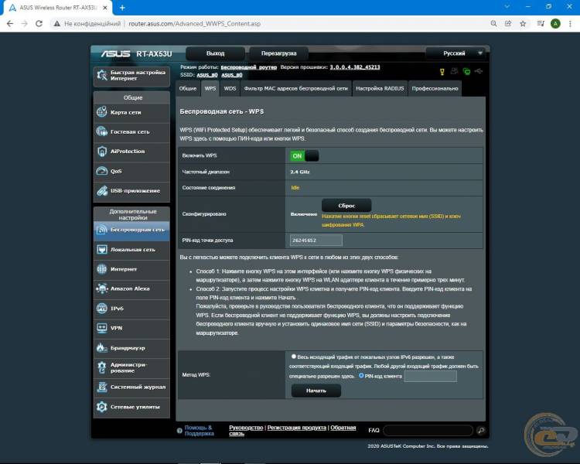Viewport: 580px width, 464px height.
Task: Open the Русский language dropdown
Action: (457, 53)
